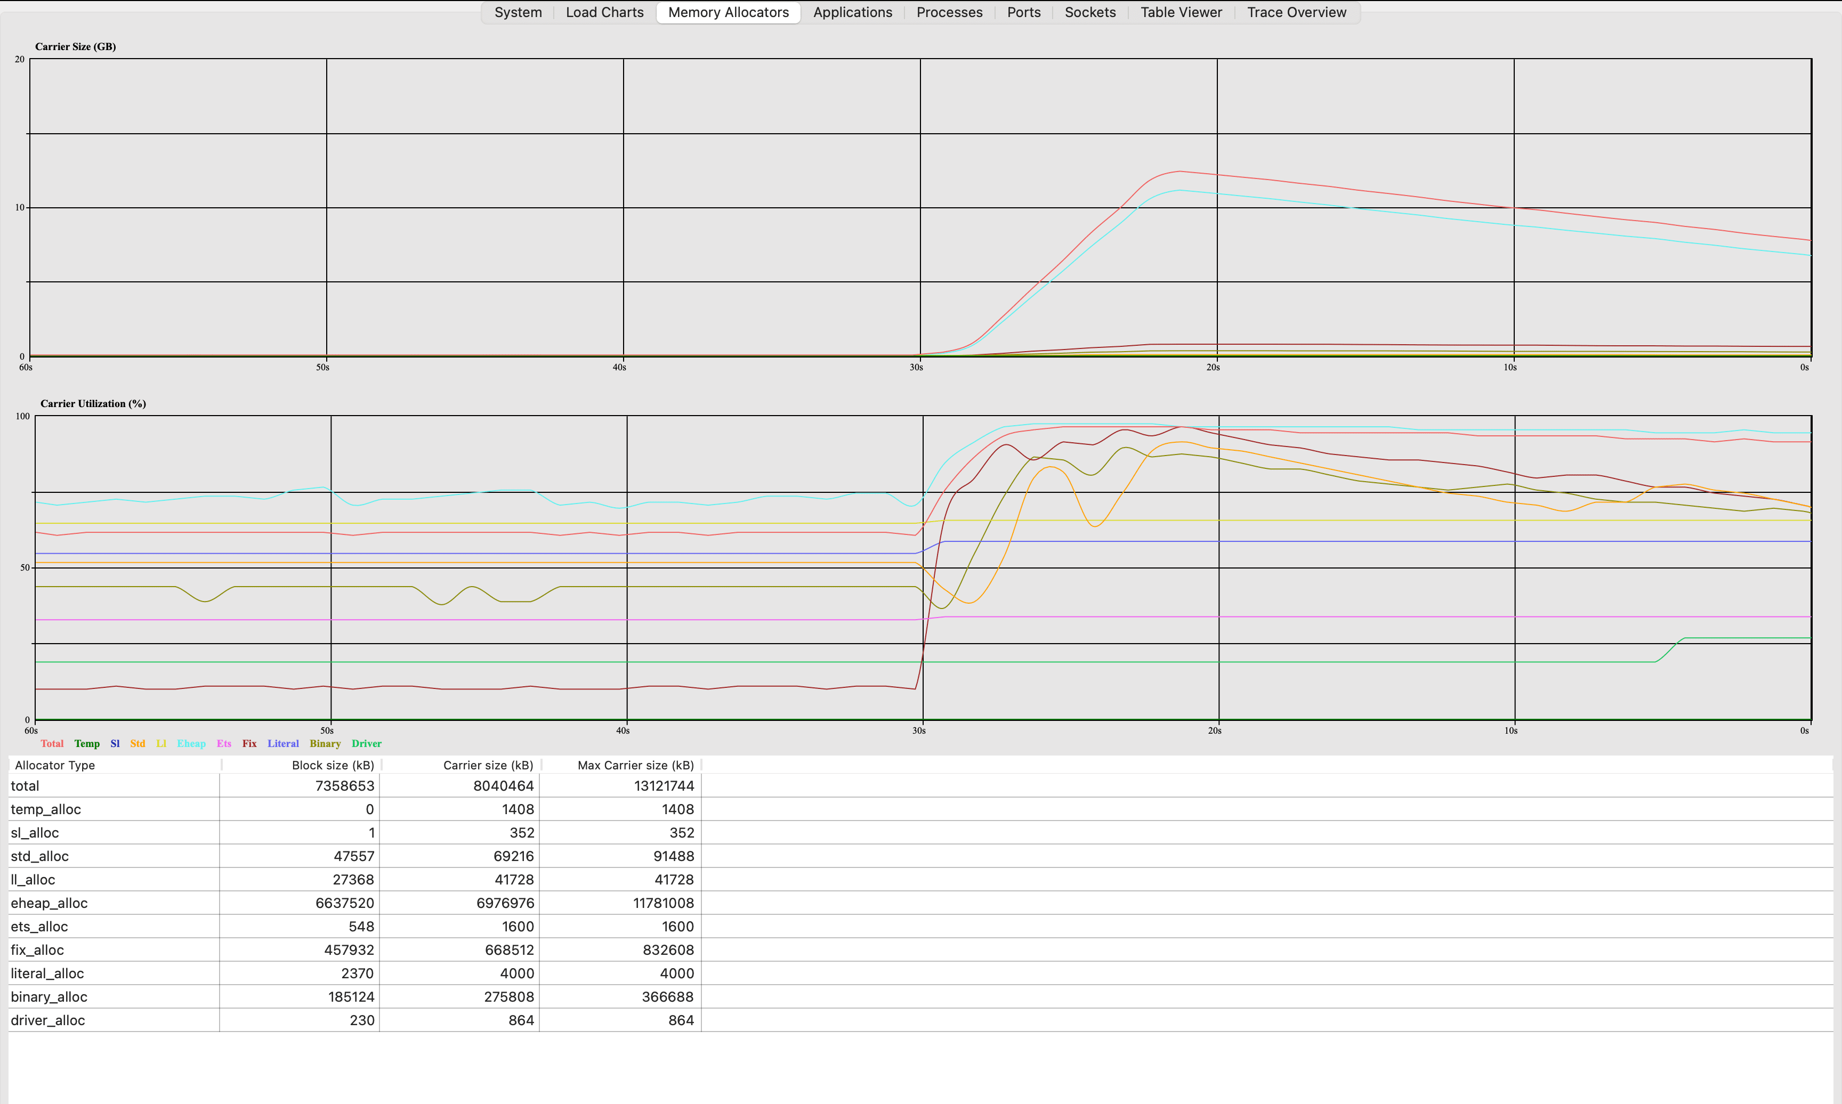Viewport: 1842px width, 1104px height.
Task: Open the Table Viewer tab
Action: click(x=1182, y=12)
